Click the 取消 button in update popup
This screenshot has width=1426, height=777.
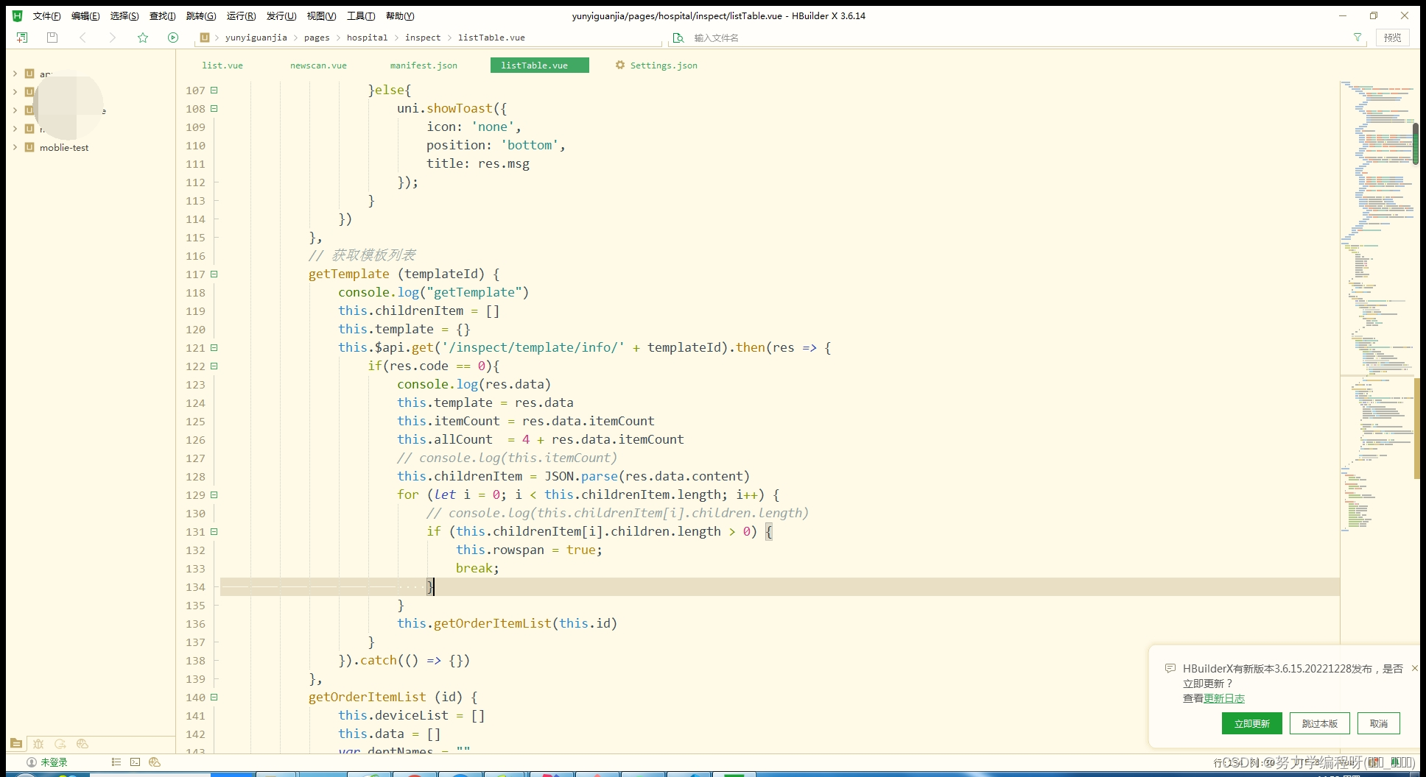point(1379,723)
